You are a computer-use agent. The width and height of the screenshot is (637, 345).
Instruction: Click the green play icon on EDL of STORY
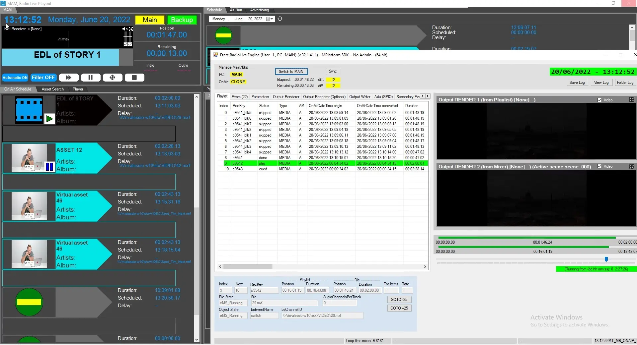[49, 119]
